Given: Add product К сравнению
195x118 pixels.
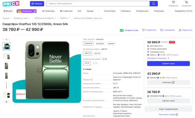Looking at the screenshot, I should click(x=167, y=30).
